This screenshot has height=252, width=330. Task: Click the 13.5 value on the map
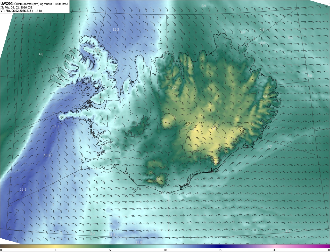(x=23, y=190)
